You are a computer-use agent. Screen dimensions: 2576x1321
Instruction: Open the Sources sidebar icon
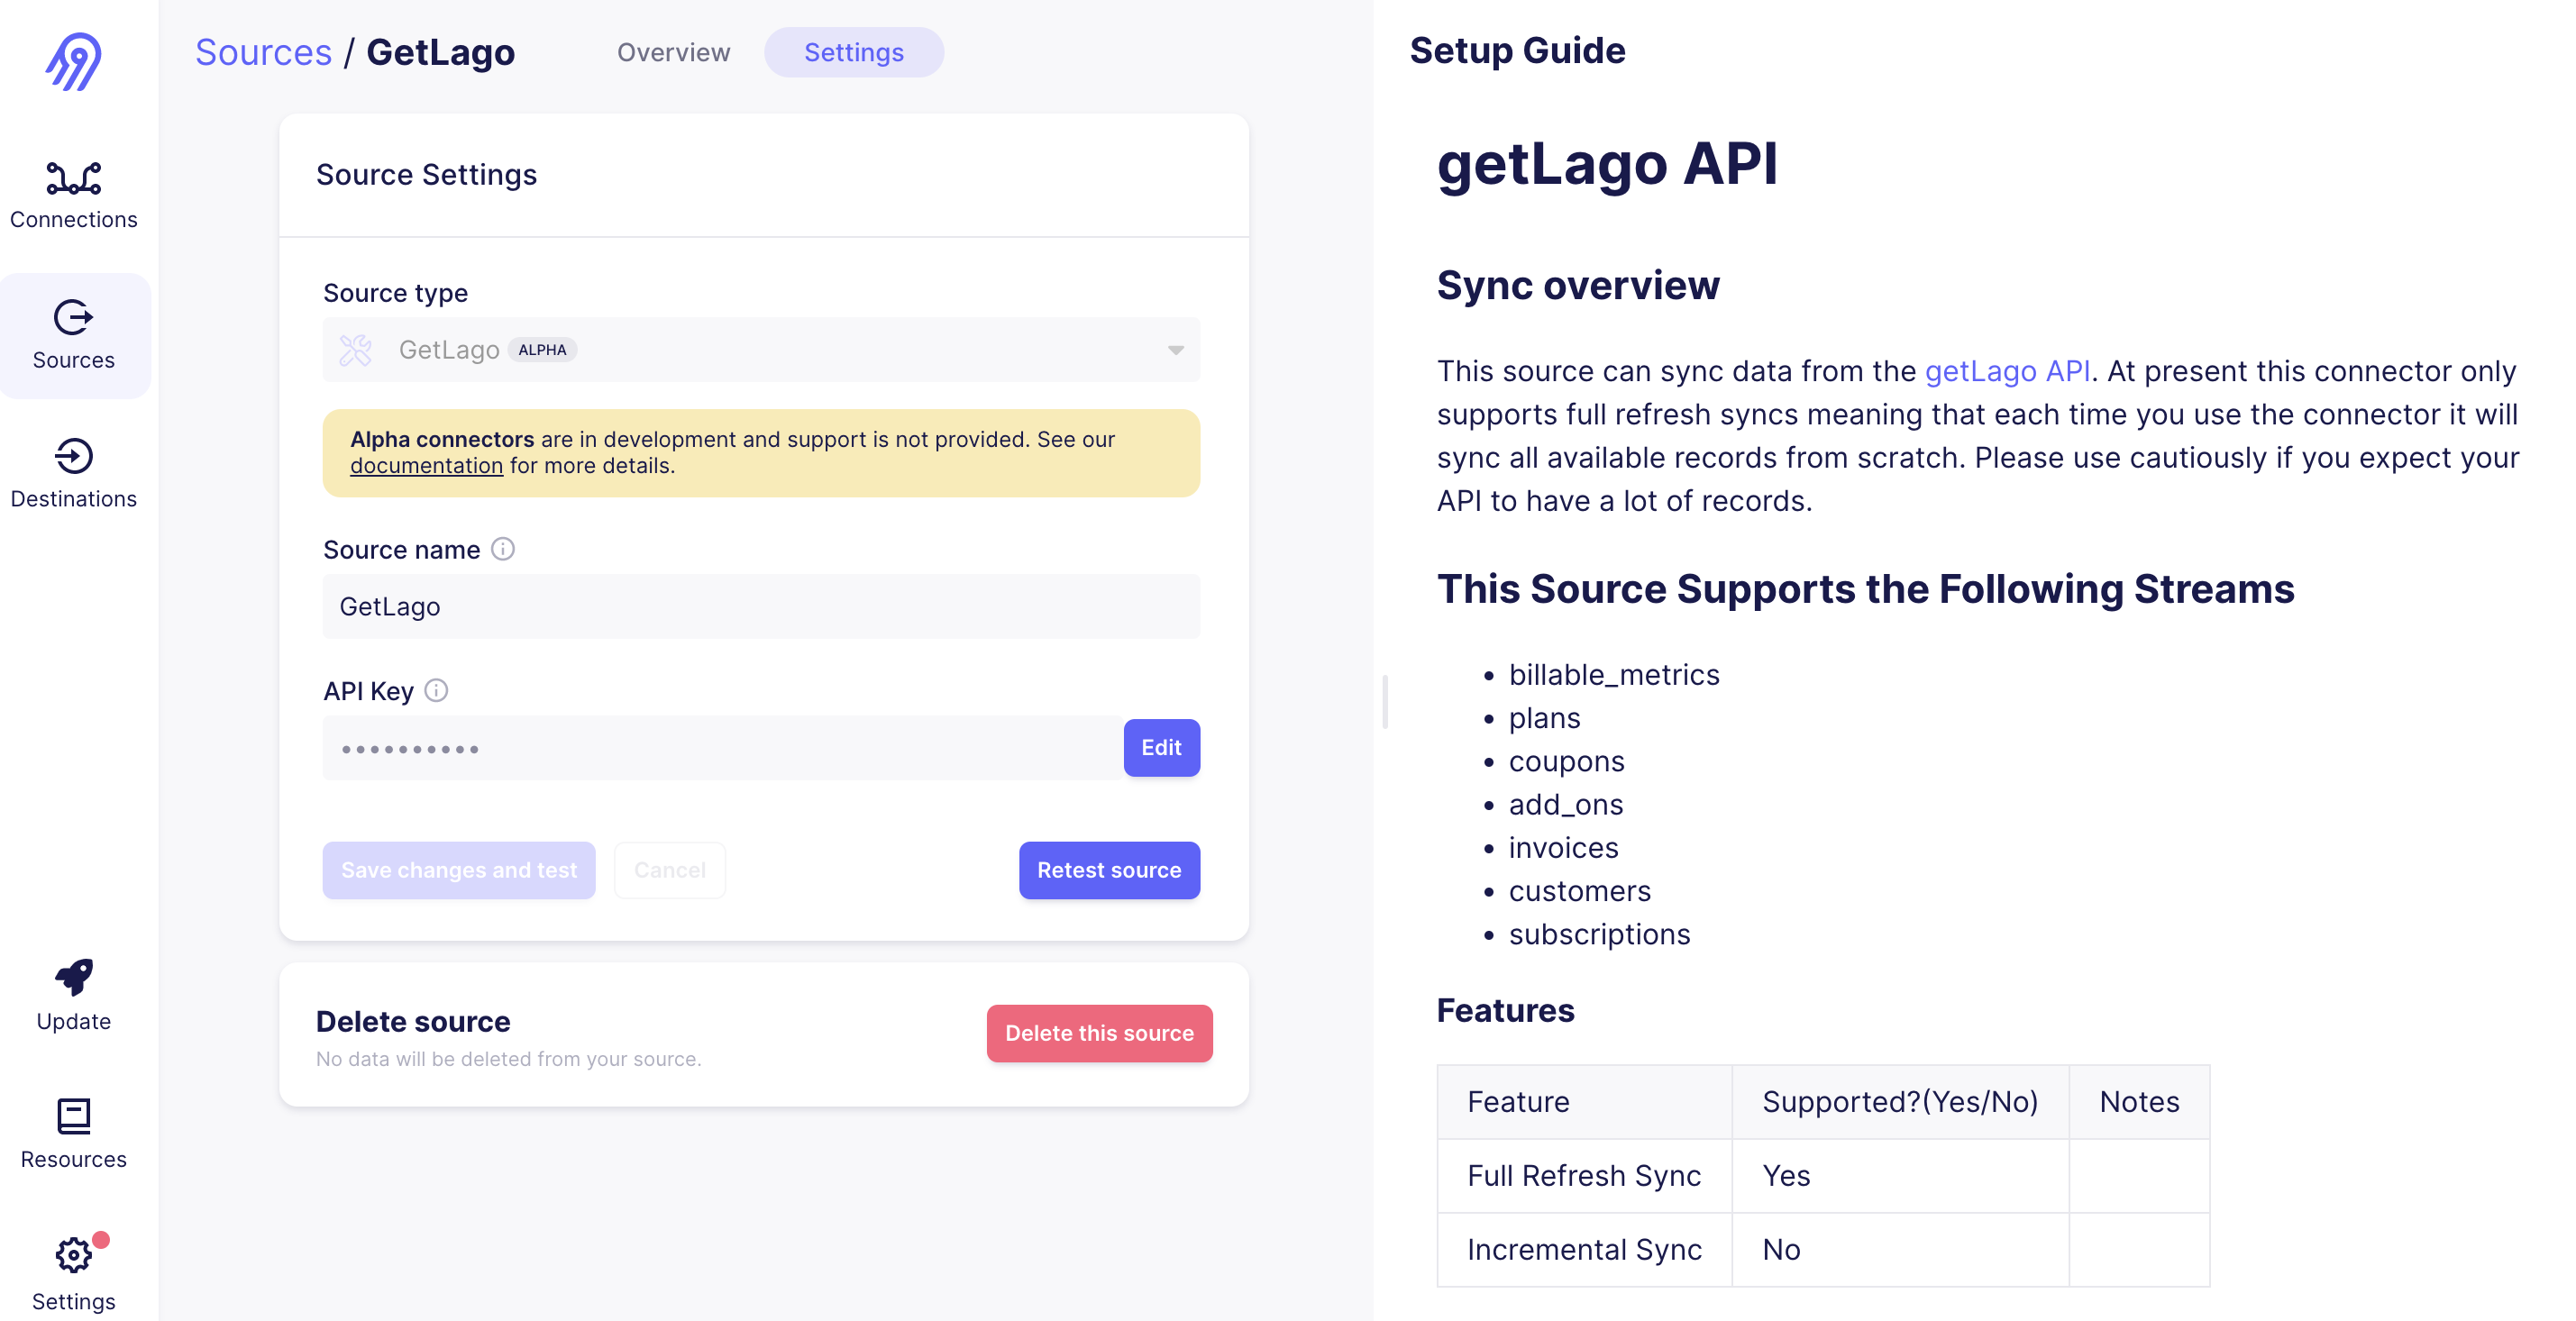click(x=74, y=317)
